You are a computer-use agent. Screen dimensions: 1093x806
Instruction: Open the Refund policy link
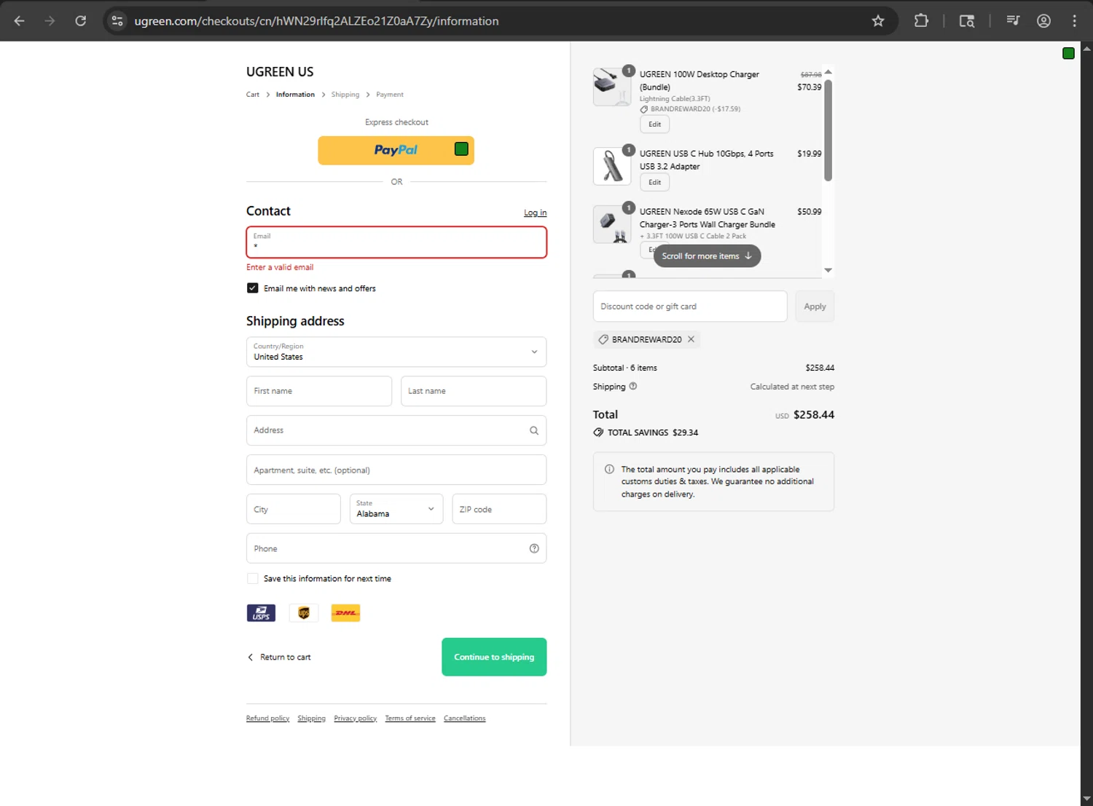click(x=267, y=719)
